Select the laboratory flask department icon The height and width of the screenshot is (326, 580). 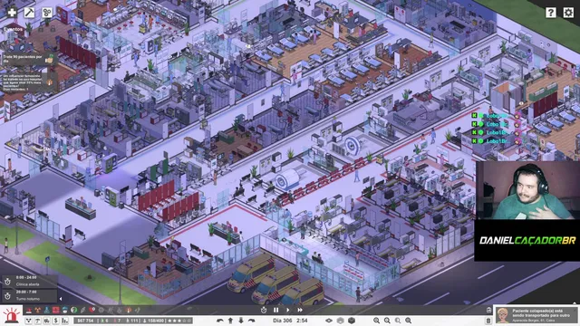pos(46,310)
